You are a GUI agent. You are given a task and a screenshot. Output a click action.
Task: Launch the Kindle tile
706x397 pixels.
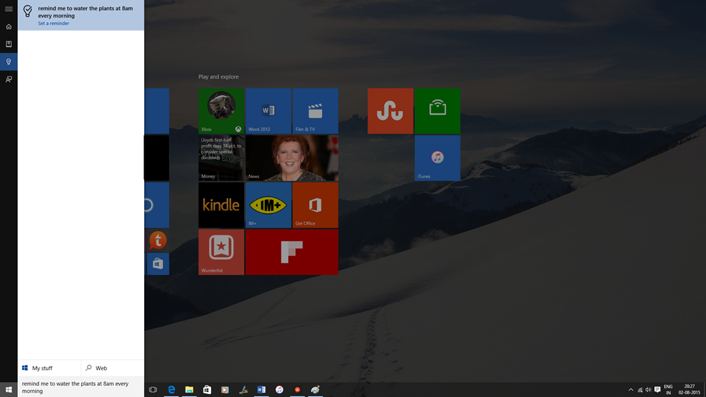(x=221, y=205)
